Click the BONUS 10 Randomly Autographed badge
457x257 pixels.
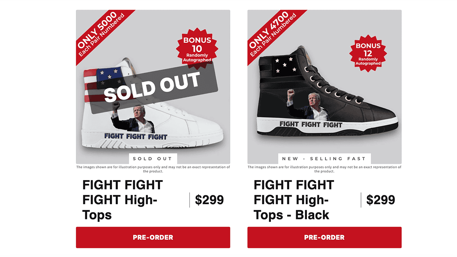pos(197,49)
